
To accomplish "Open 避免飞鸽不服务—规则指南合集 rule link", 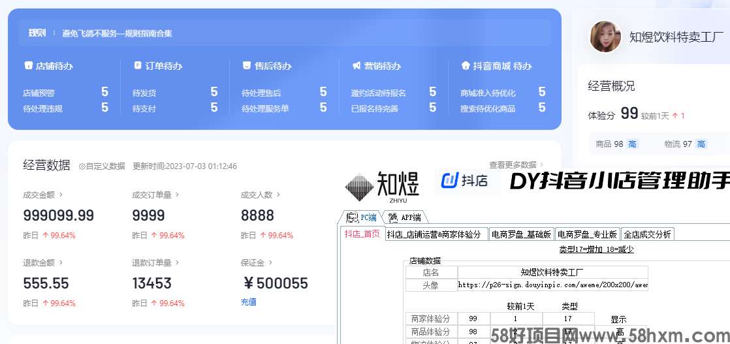I will pos(118,33).
